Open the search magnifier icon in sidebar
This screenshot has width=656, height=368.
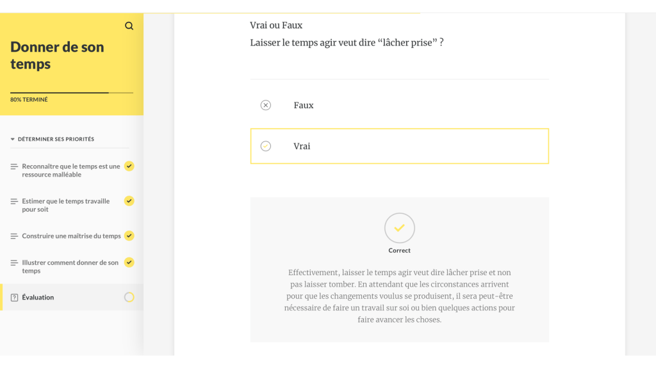coord(129,26)
